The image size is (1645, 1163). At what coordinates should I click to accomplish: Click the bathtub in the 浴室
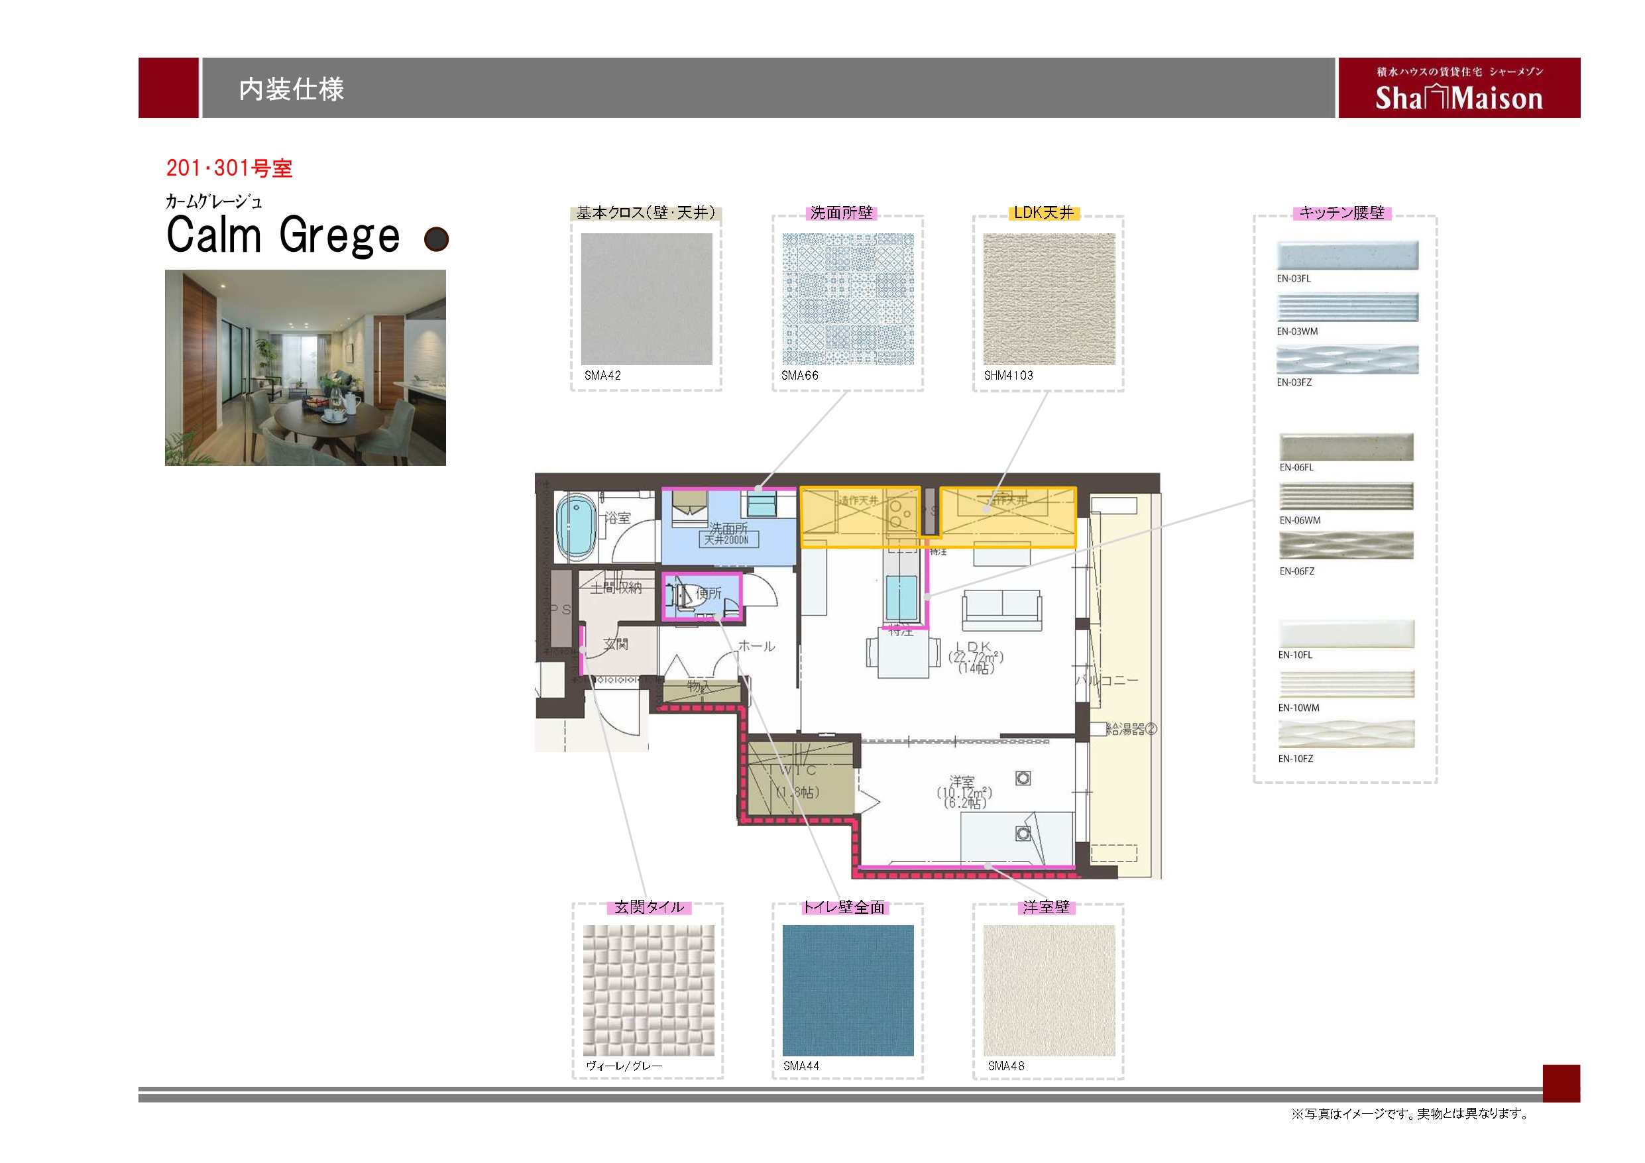tap(577, 529)
